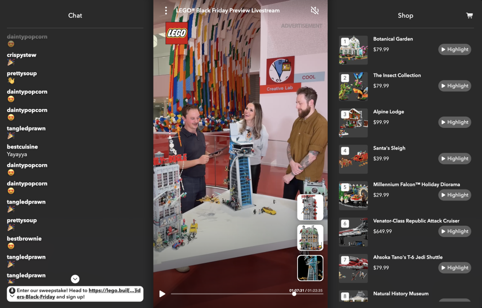The height and width of the screenshot is (308, 482).
Task: Select the Millennium Falcon Holiday Diorama thumbnail
Action: point(353,195)
